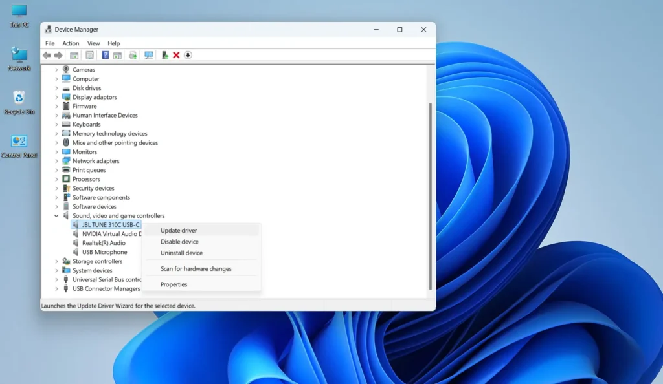Screen dimensions: 663x384
Task: Click the forward navigation arrow in toolbar
Action: (x=59, y=55)
